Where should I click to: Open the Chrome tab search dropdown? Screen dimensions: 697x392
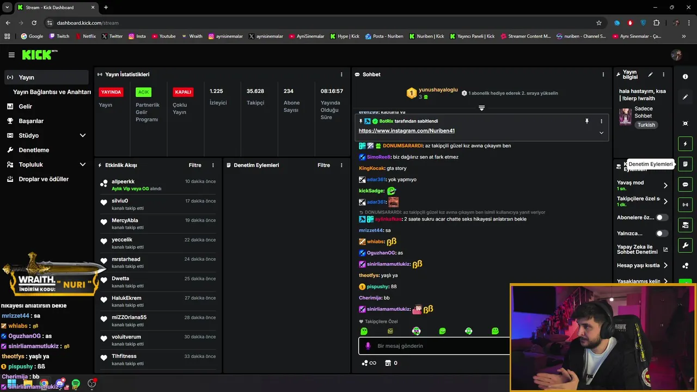pyautogui.click(x=7, y=7)
